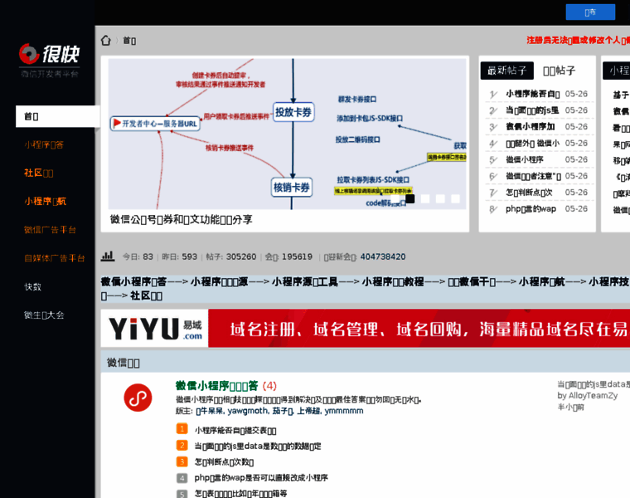Open latest post 3 微信小程序加

pos(530,127)
